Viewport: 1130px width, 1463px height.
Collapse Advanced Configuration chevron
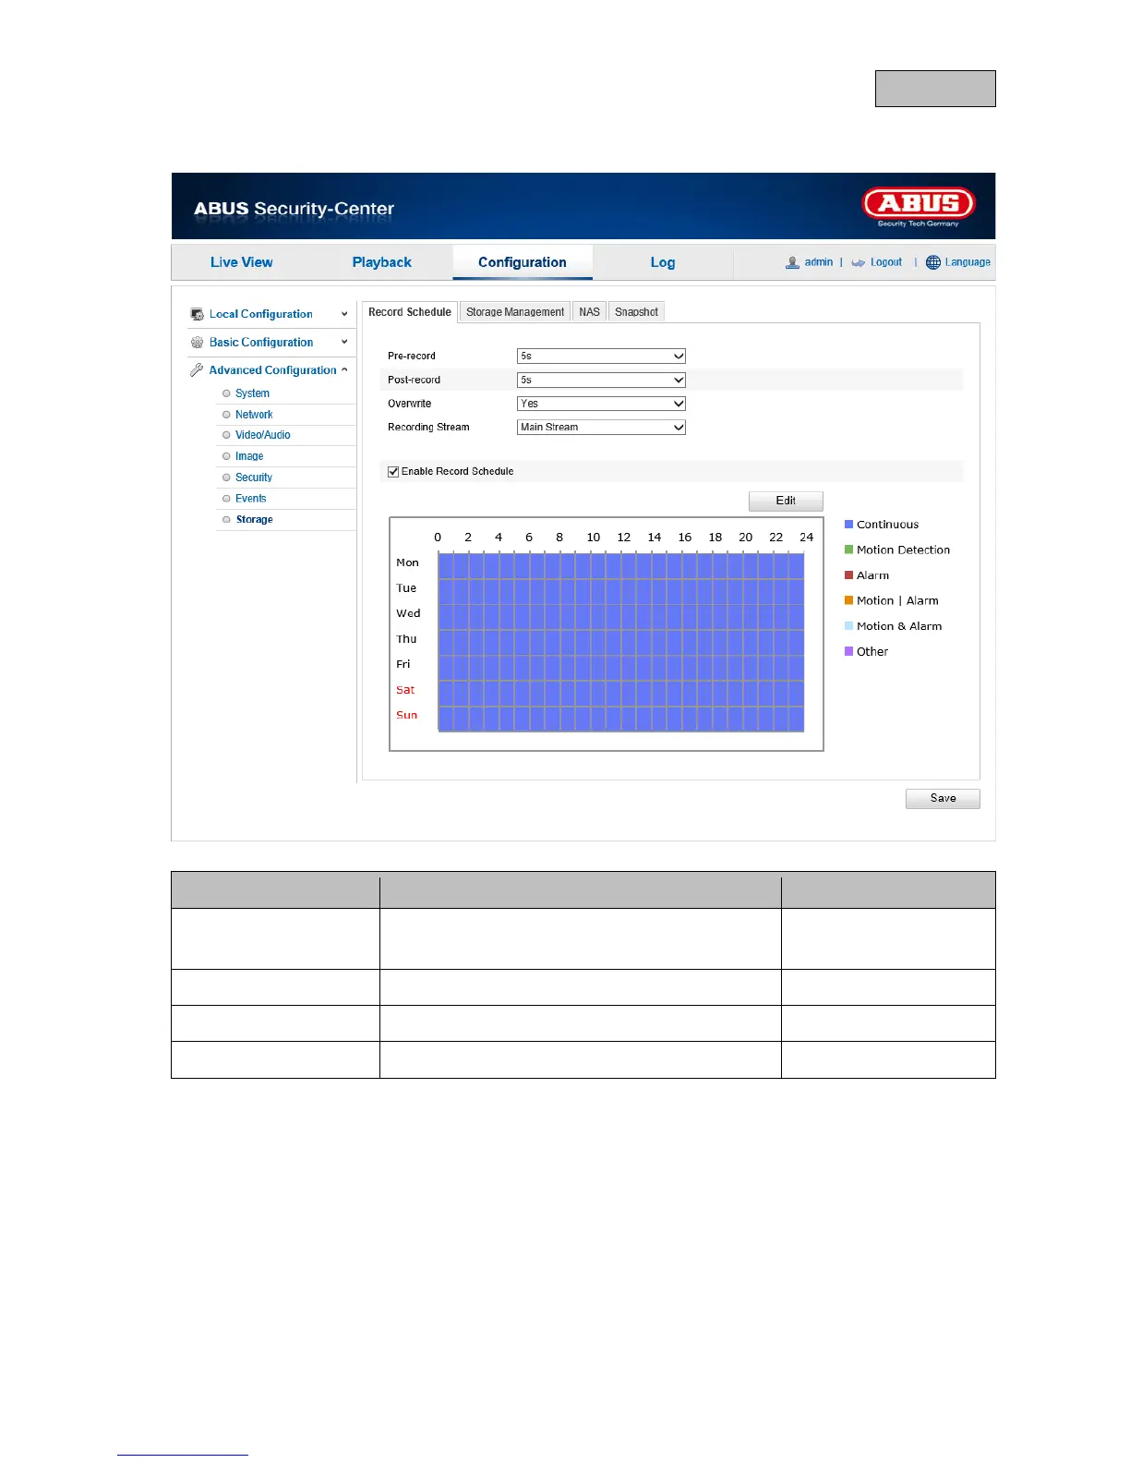[x=344, y=370]
